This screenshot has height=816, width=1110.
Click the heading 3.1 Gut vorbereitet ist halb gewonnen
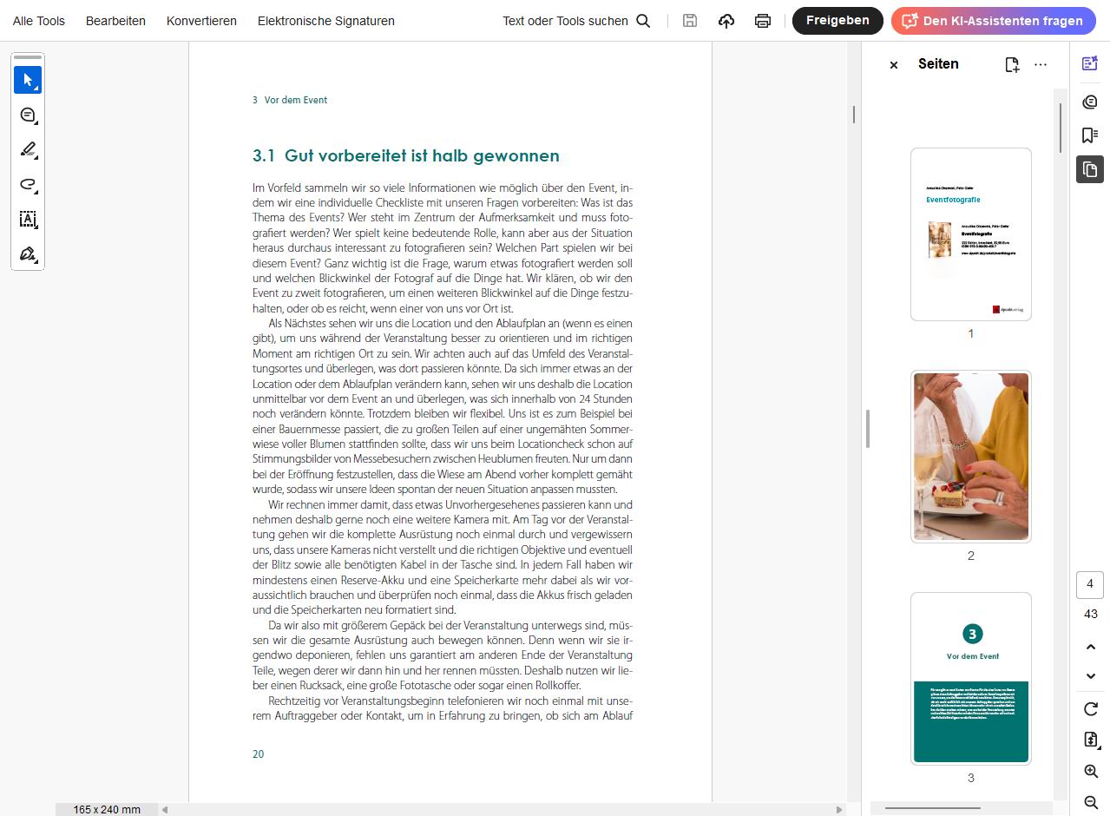(x=406, y=156)
